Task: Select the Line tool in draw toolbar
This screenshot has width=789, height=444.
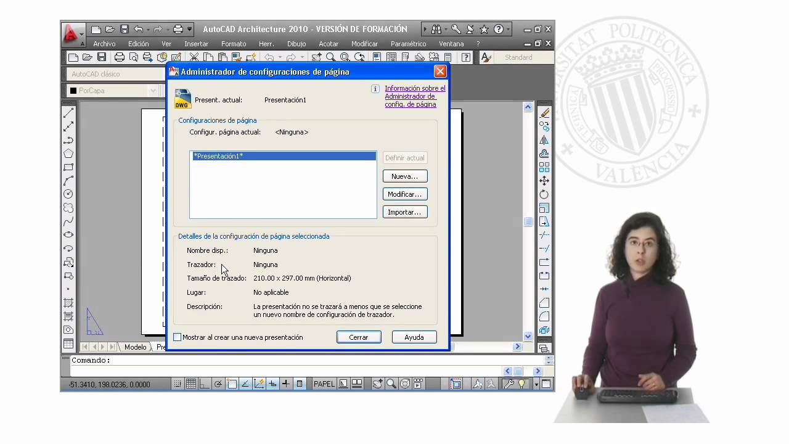Action: tap(68, 113)
